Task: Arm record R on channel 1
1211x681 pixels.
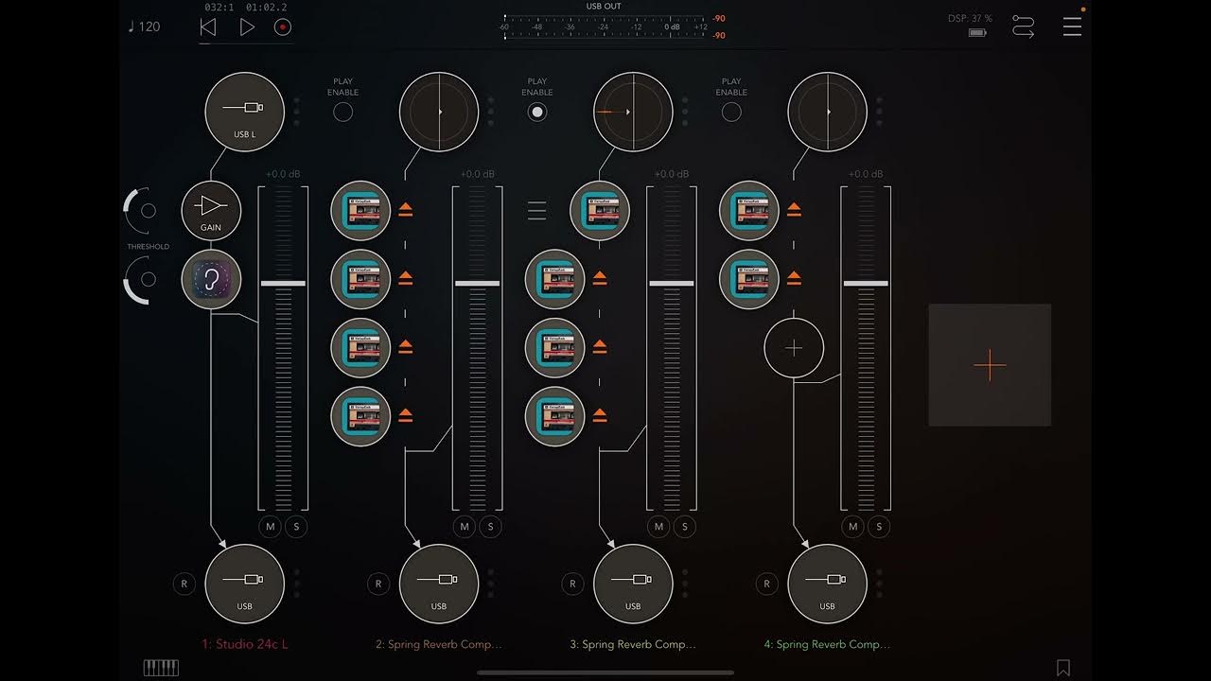Action: 184,585
